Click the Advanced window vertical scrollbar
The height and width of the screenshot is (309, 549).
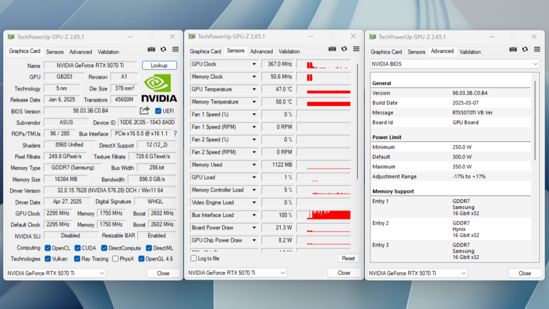click(535, 121)
